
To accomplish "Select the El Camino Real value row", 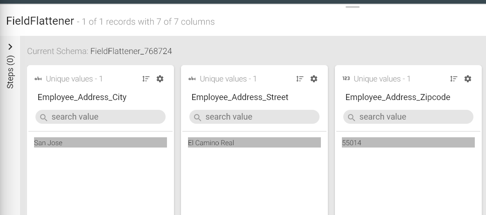I will [x=255, y=143].
